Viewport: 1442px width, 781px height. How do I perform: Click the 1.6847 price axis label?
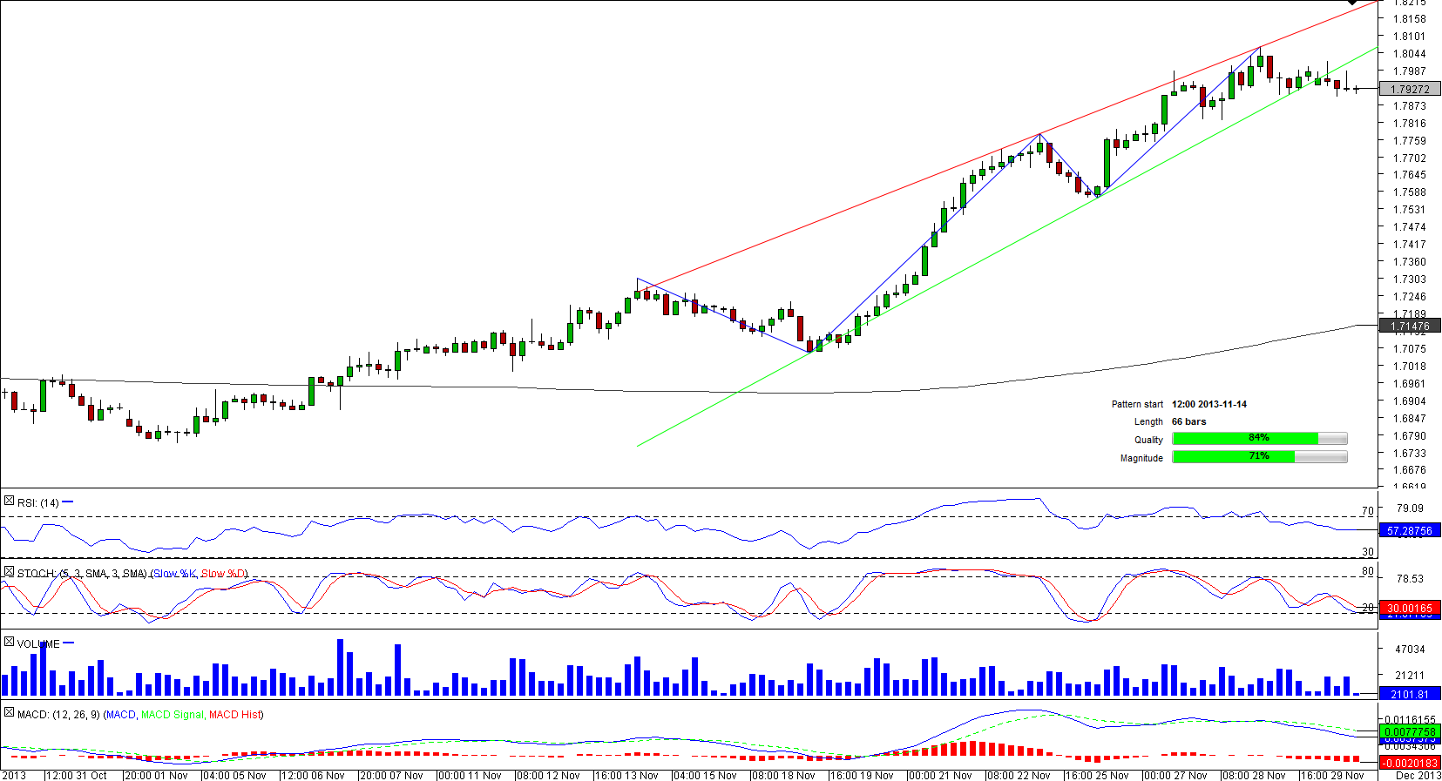[1410, 419]
